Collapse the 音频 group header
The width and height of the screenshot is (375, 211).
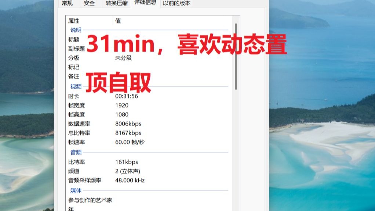point(76,153)
